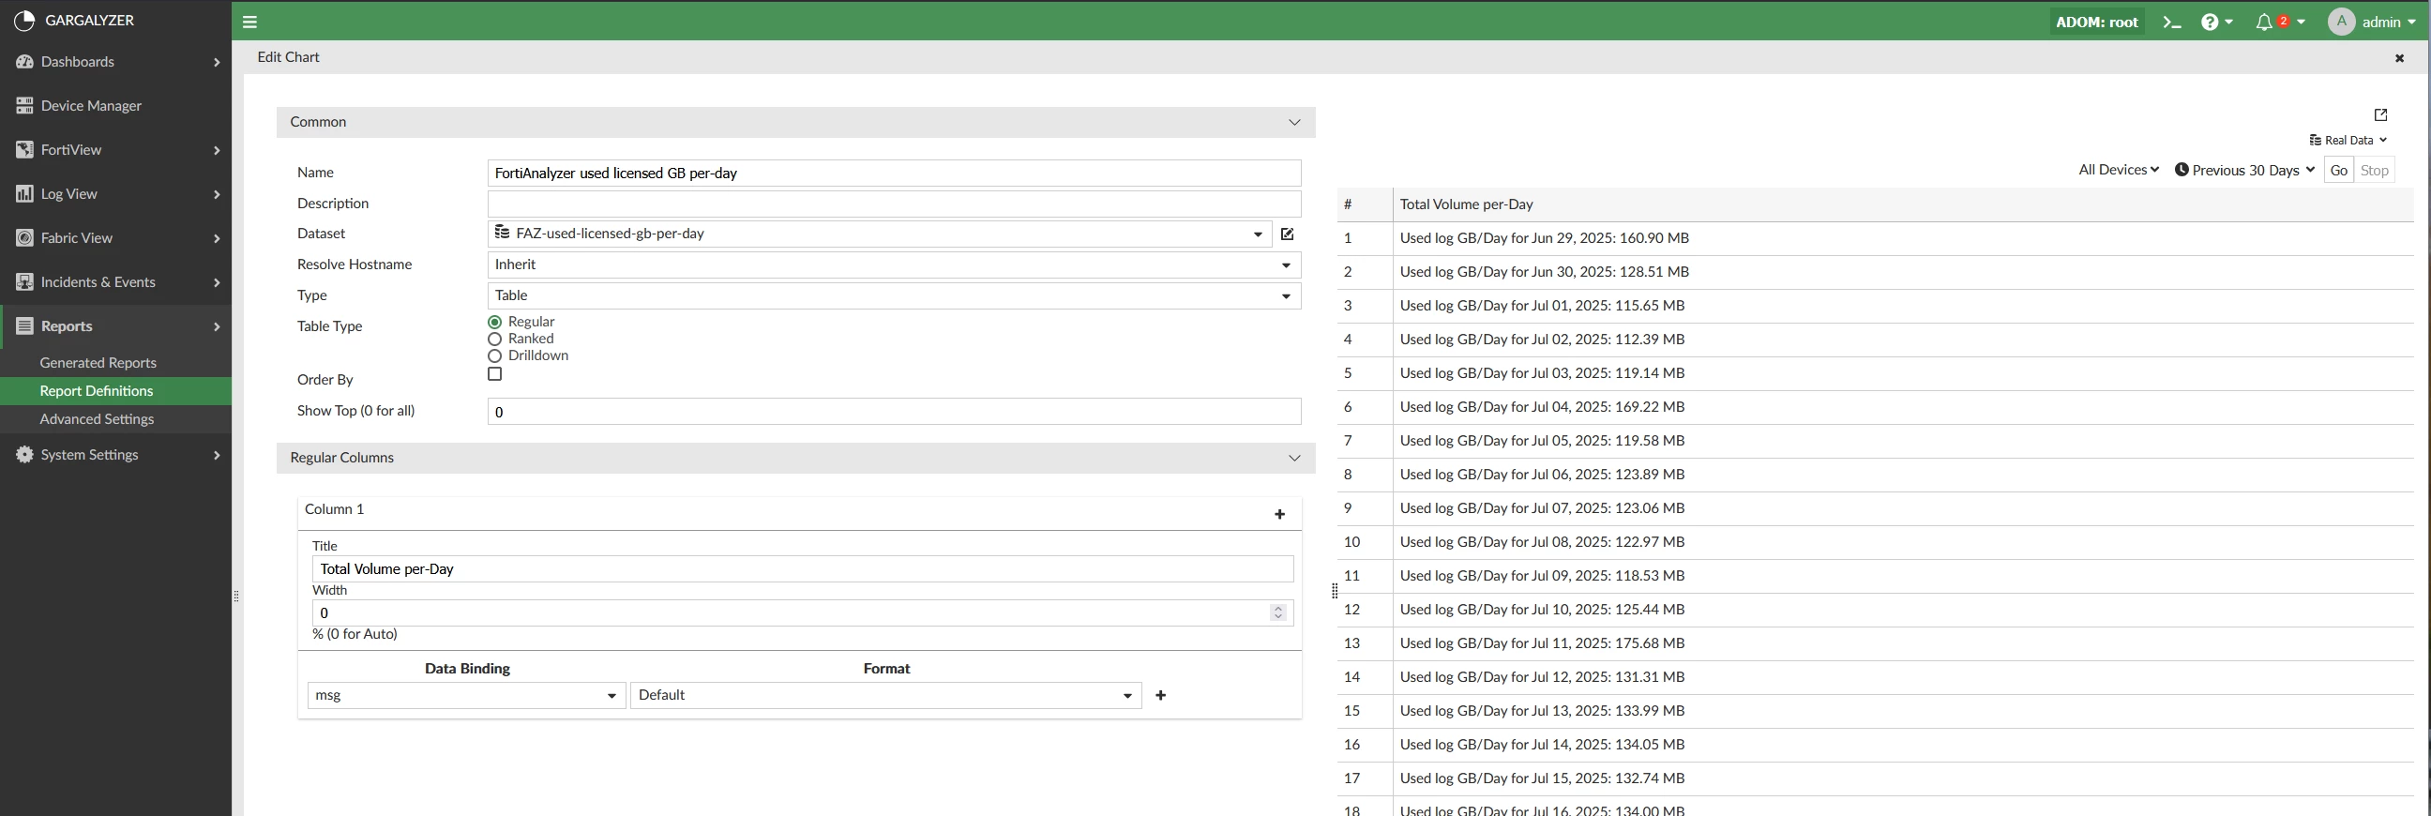Select the Ranked table type
Screen dimensions: 2431x816
tap(494, 339)
